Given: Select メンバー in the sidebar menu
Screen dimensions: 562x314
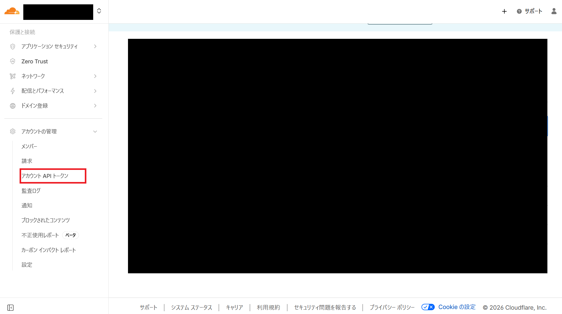Looking at the screenshot, I should [x=29, y=146].
